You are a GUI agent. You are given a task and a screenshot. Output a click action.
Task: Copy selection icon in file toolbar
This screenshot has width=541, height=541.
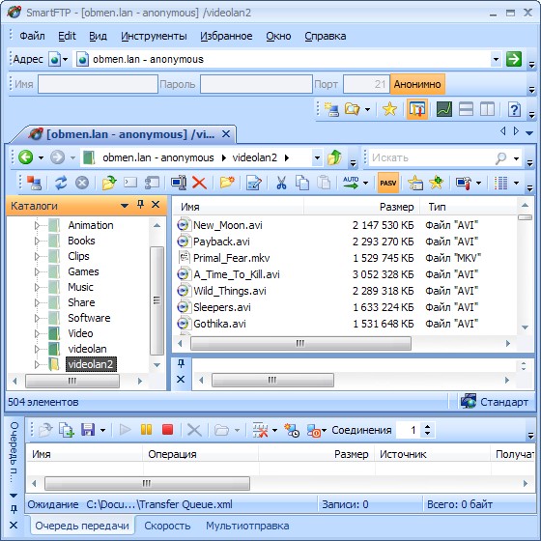tap(301, 183)
